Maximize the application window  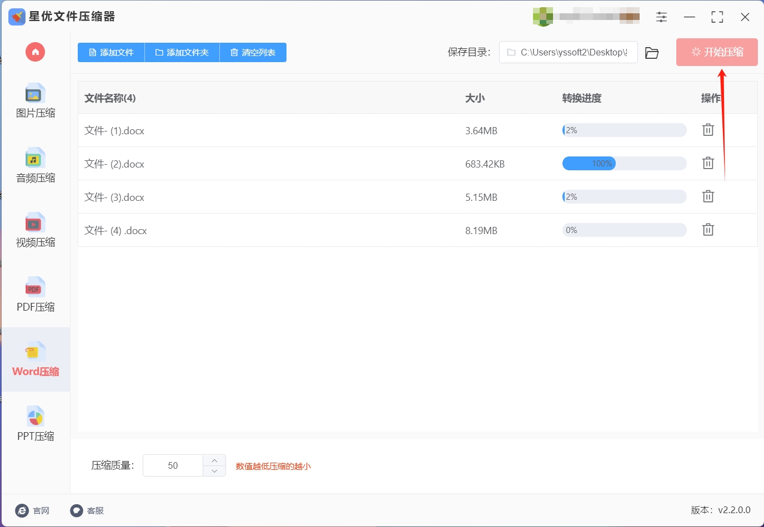pyautogui.click(x=717, y=17)
